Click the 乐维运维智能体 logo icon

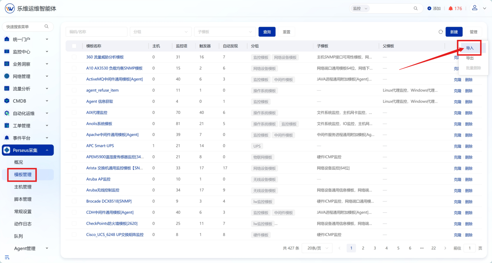coord(10,8)
